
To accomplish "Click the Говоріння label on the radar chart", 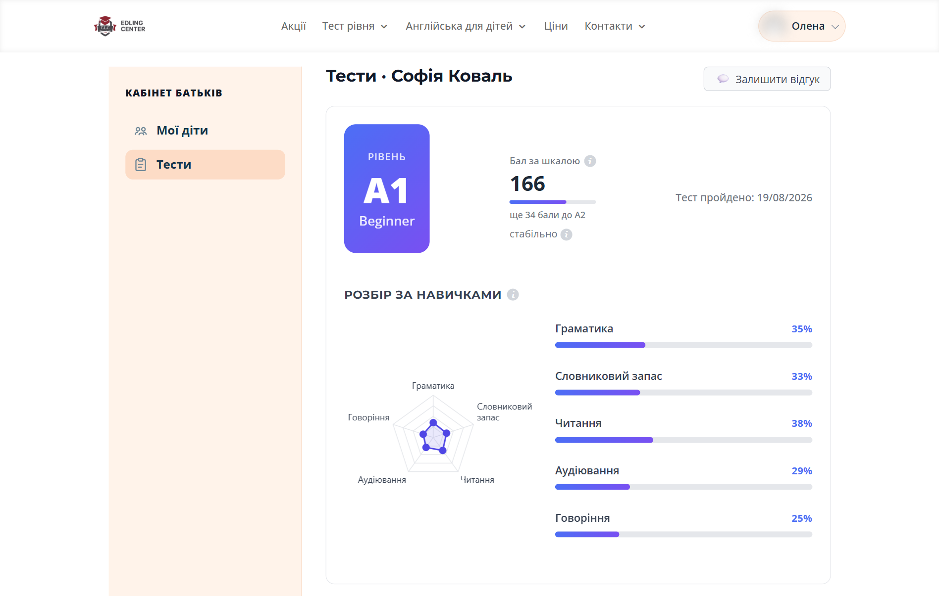I will (368, 417).
